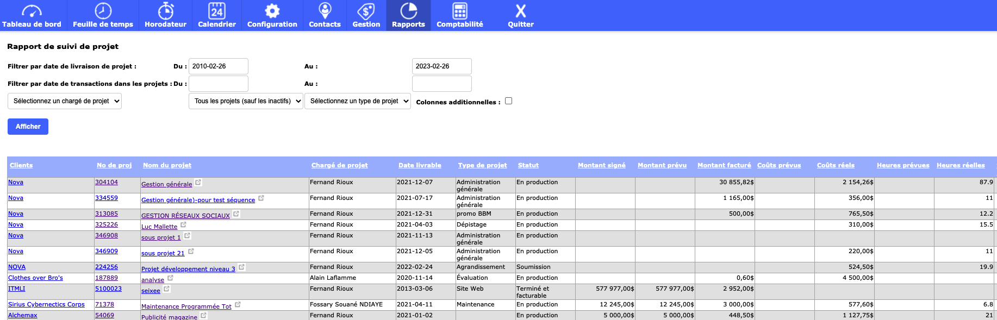Click the Horodateur stopwatch icon
Screen dimensions: 997x320
pyautogui.click(x=165, y=11)
